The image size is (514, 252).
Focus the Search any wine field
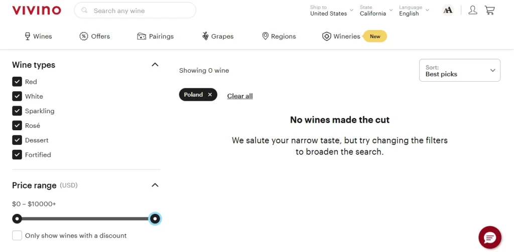[x=135, y=11]
